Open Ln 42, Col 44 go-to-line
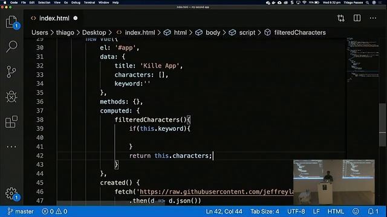387x217 pixels. coord(224,212)
